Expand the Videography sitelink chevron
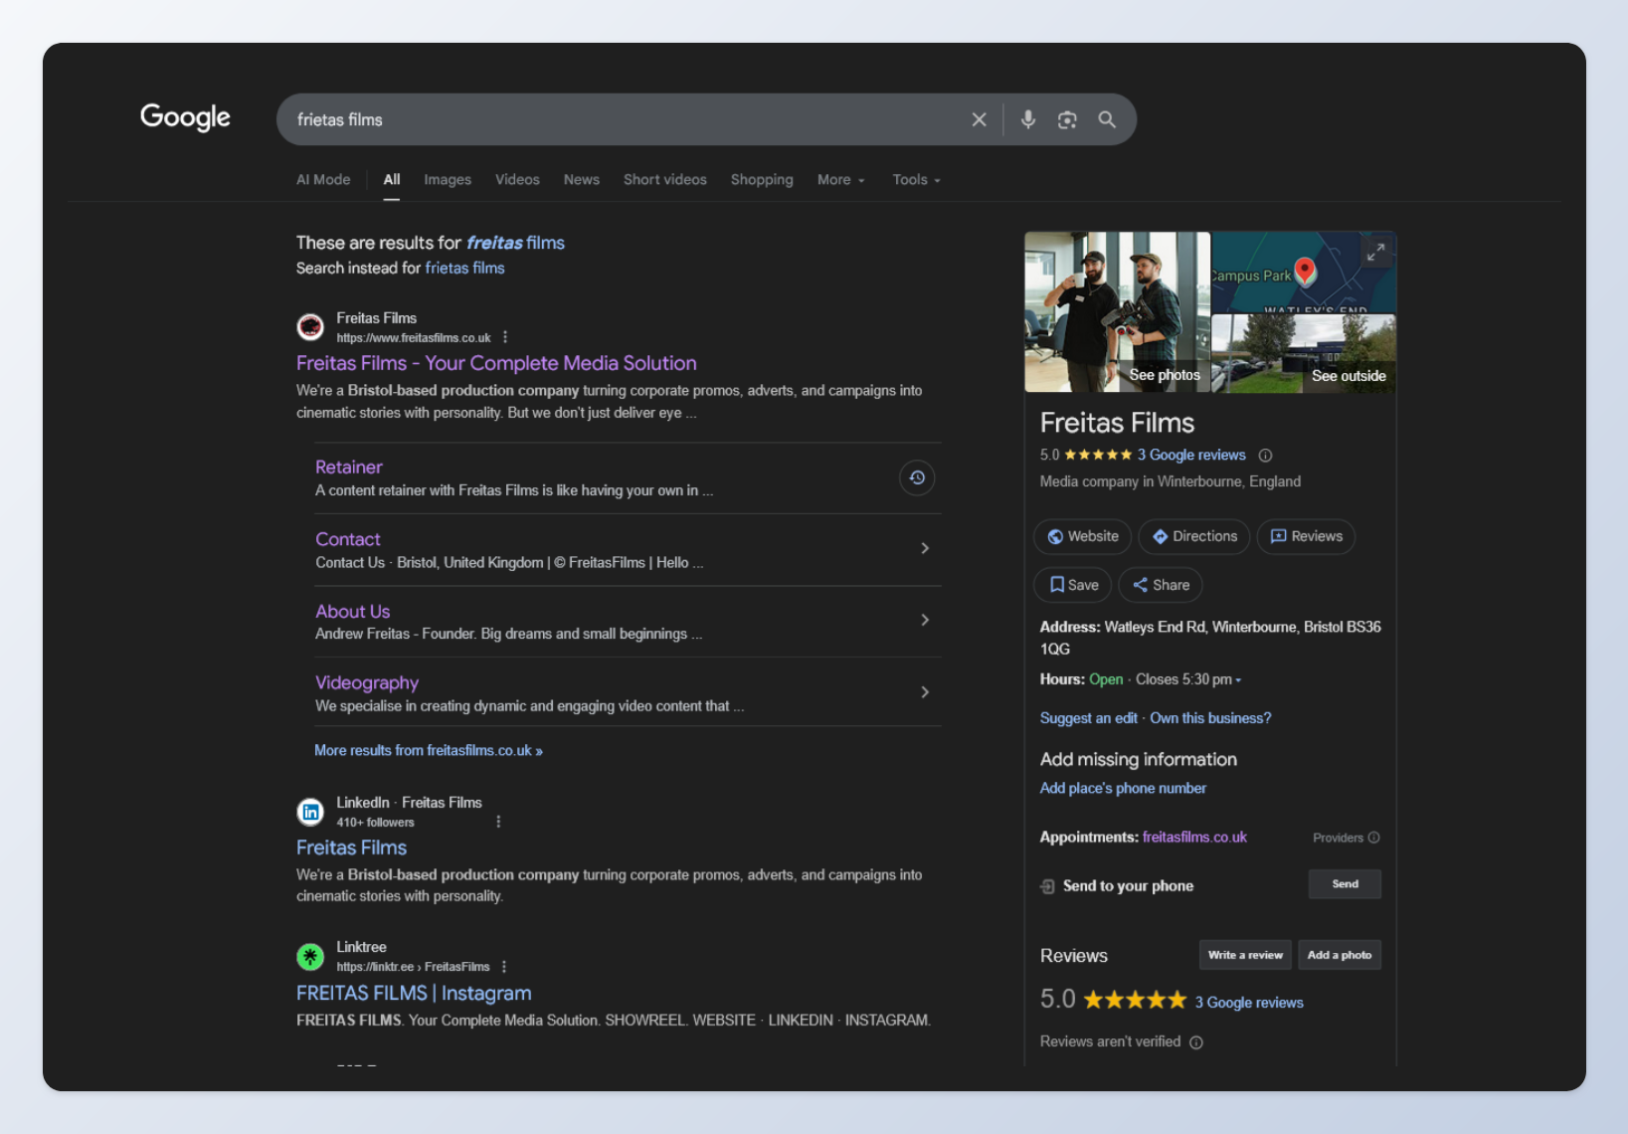 [925, 691]
